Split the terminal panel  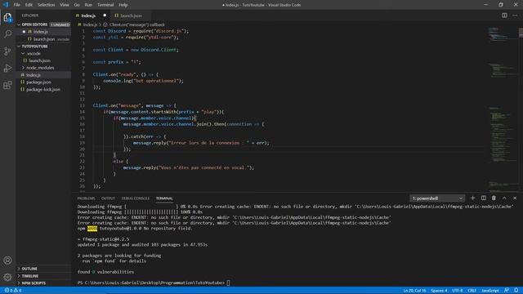pos(483,198)
